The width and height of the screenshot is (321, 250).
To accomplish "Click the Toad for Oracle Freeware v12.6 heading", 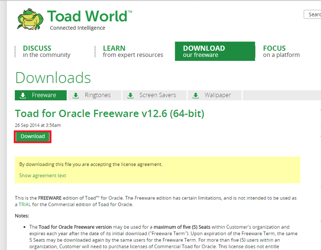I will pyautogui.click(x=110, y=114).
